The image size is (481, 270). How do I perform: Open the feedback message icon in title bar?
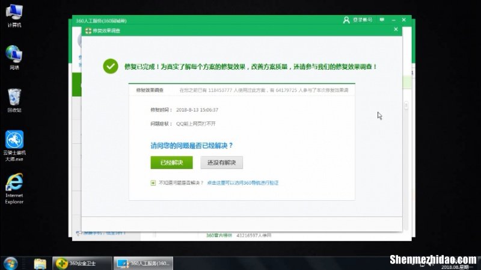pyautogui.click(x=382, y=20)
